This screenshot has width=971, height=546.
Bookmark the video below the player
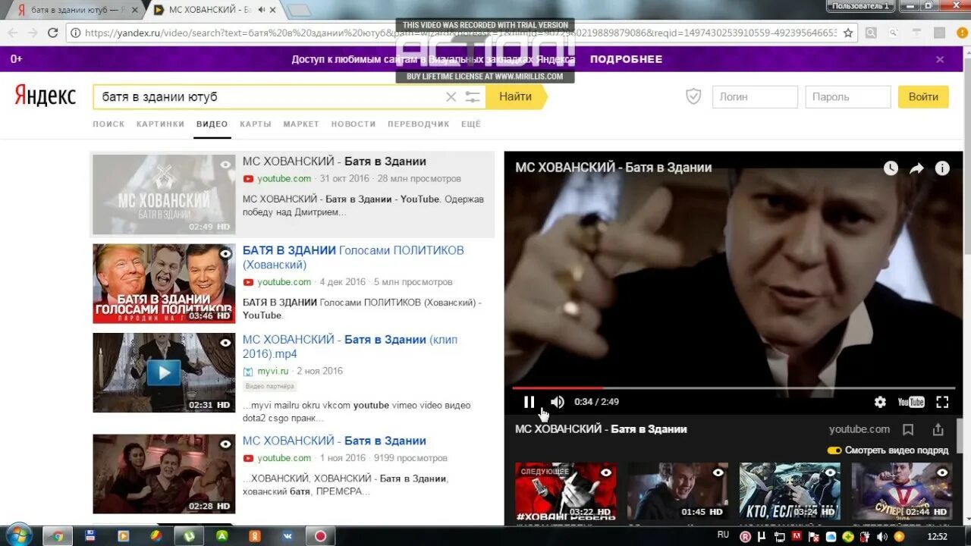[908, 429]
